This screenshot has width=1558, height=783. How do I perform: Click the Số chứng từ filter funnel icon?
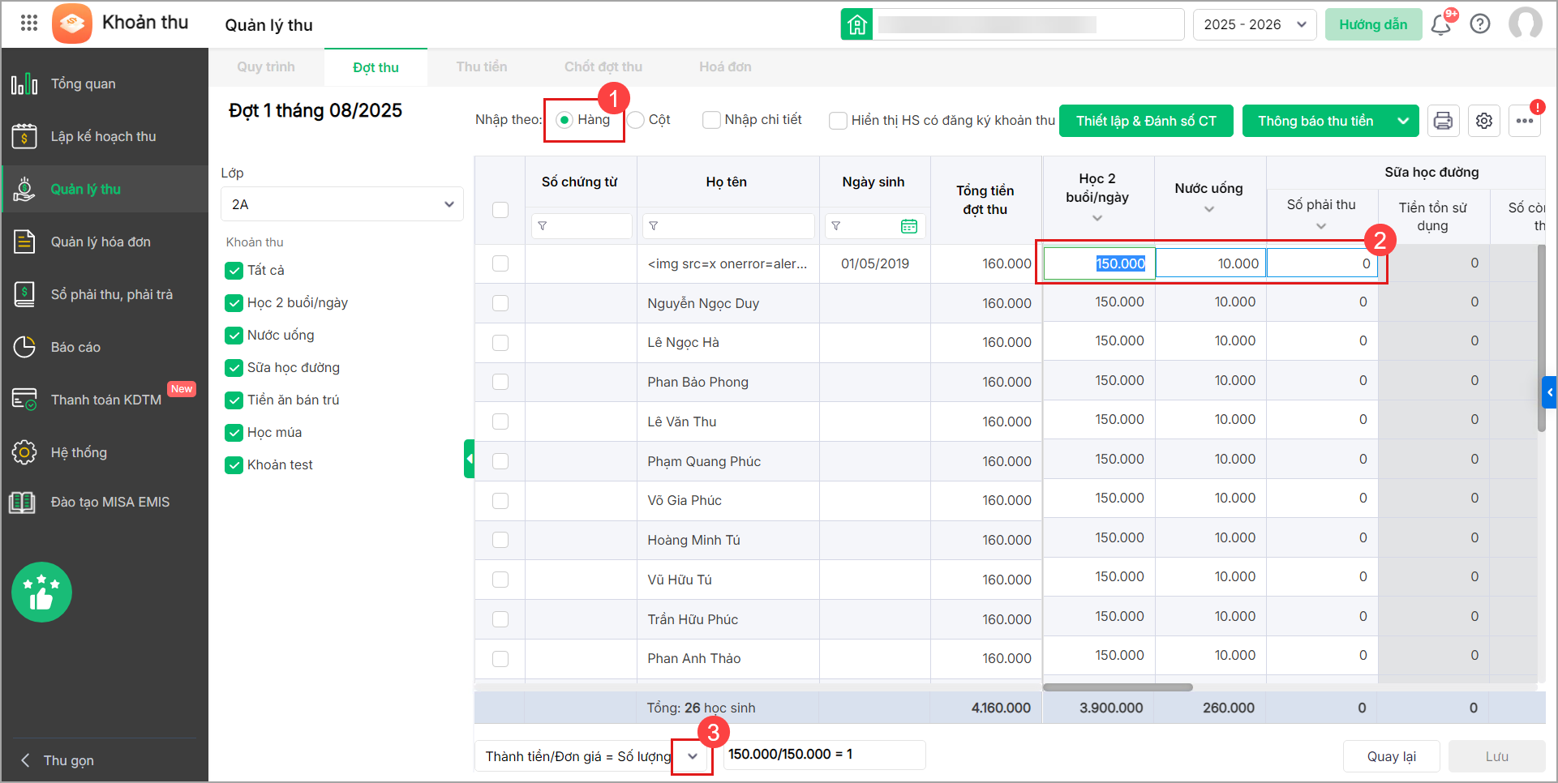coord(543,226)
